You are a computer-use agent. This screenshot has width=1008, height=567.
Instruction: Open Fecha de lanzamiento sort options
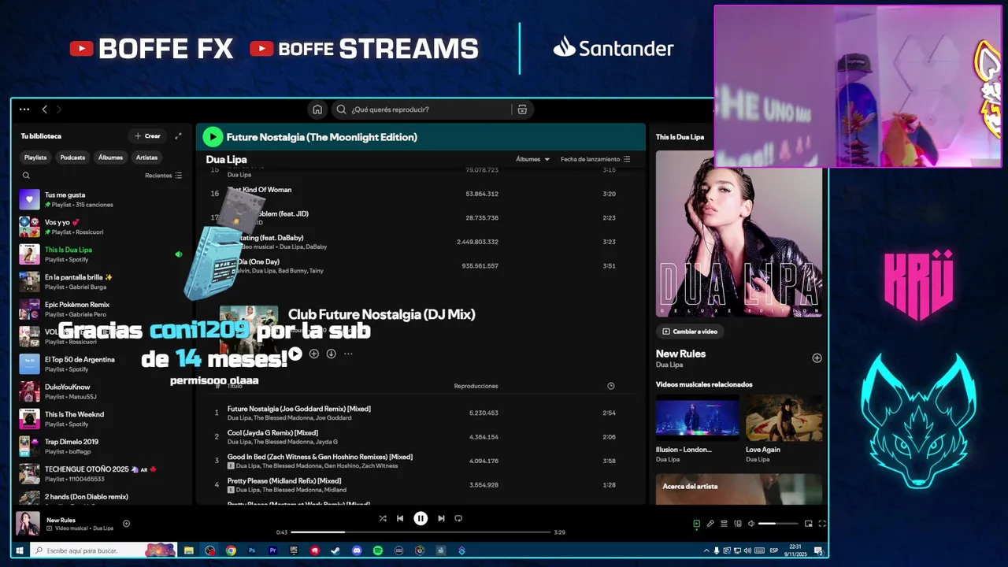[x=595, y=159]
